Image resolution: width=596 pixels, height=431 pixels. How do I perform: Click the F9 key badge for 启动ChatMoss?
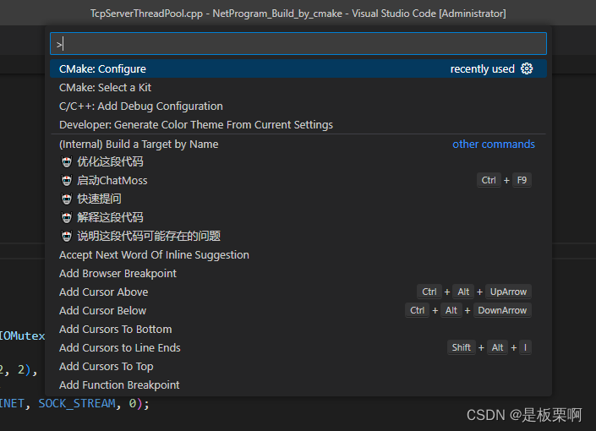coord(522,180)
